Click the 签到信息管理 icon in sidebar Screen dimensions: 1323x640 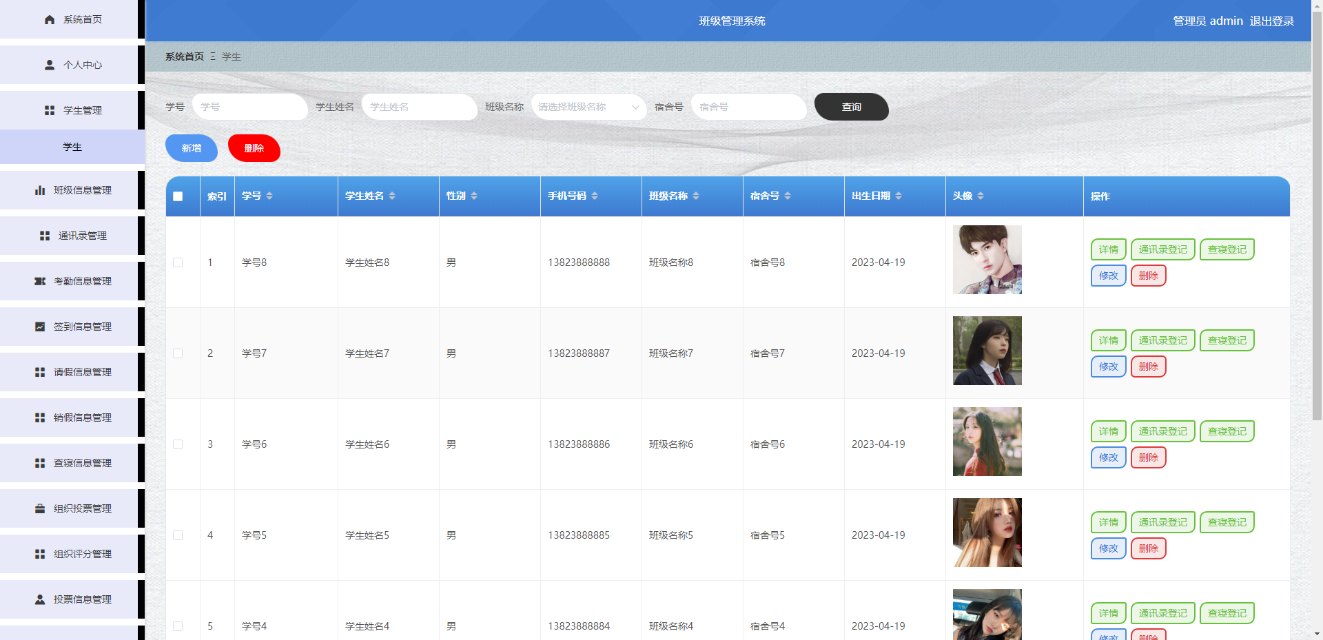[39, 326]
